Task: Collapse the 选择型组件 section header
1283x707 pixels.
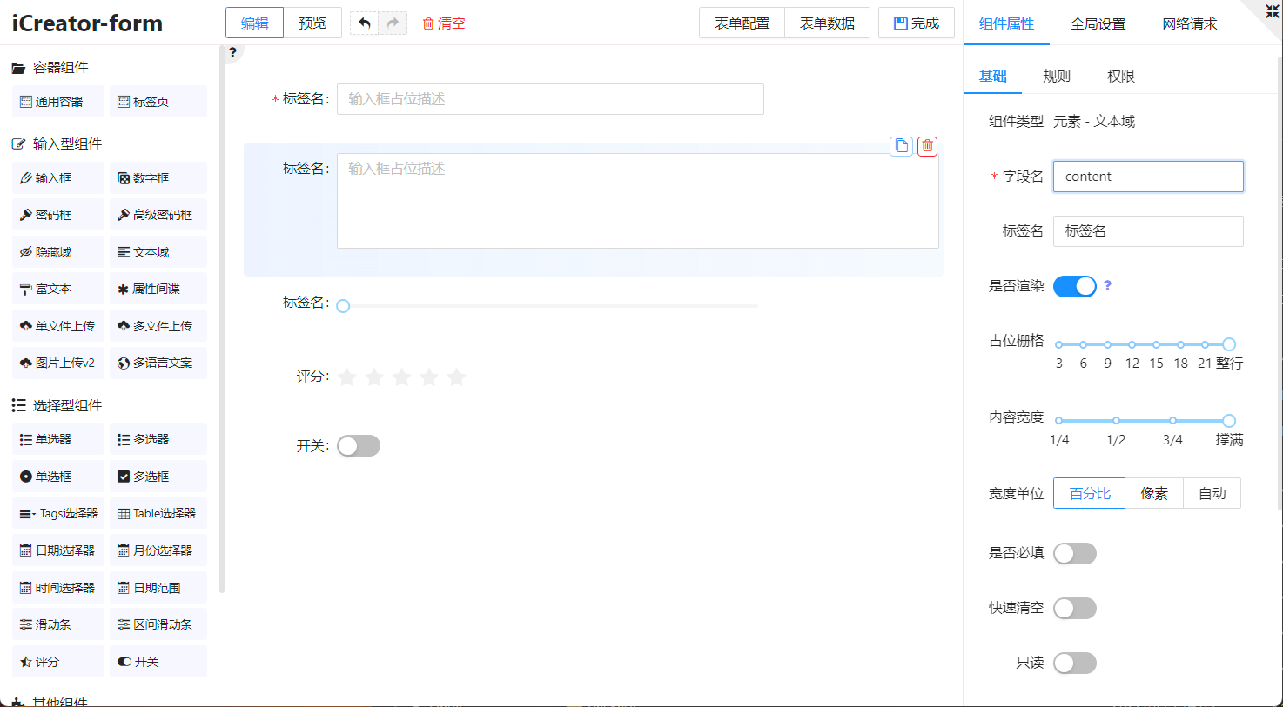Action: tap(66, 405)
